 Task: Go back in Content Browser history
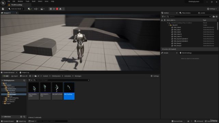(30, 76)
